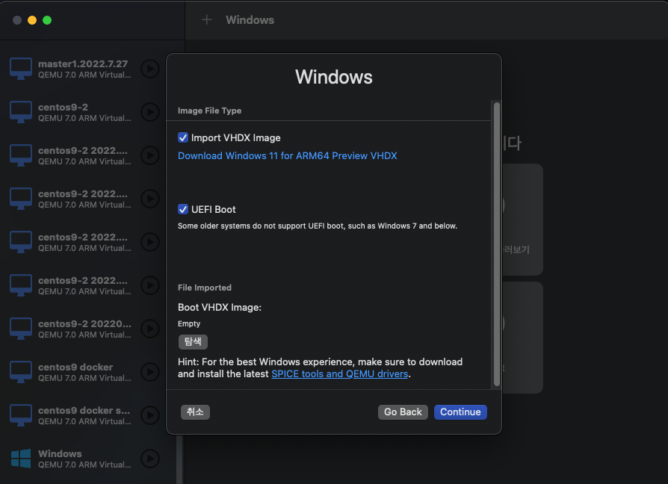The width and height of the screenshot is (668, 484).
Task: Select the Windows VM name in sidebar
Action: coord(60,454)
